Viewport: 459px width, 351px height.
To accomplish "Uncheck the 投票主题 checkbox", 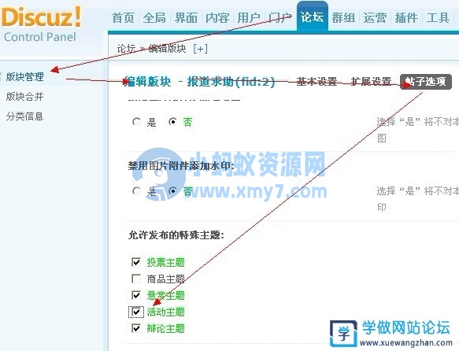I will click(x=136, y=262).
